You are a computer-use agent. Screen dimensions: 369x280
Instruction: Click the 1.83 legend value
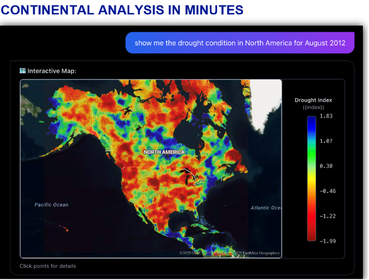[326, 116]
